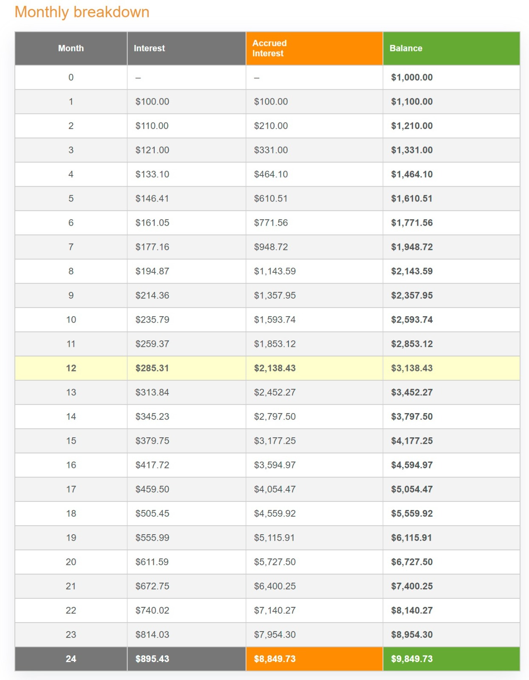Click the orange $8,849.73 cell

[274, 659]
